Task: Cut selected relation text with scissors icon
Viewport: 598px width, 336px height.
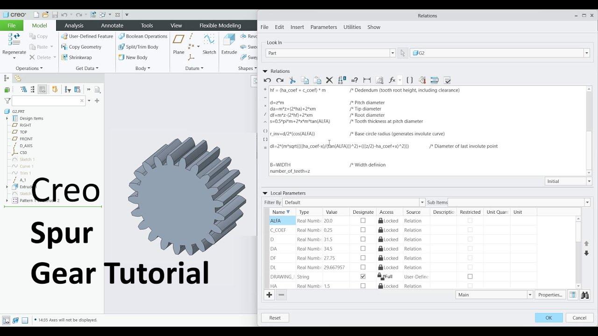Action: pos(292,80)
